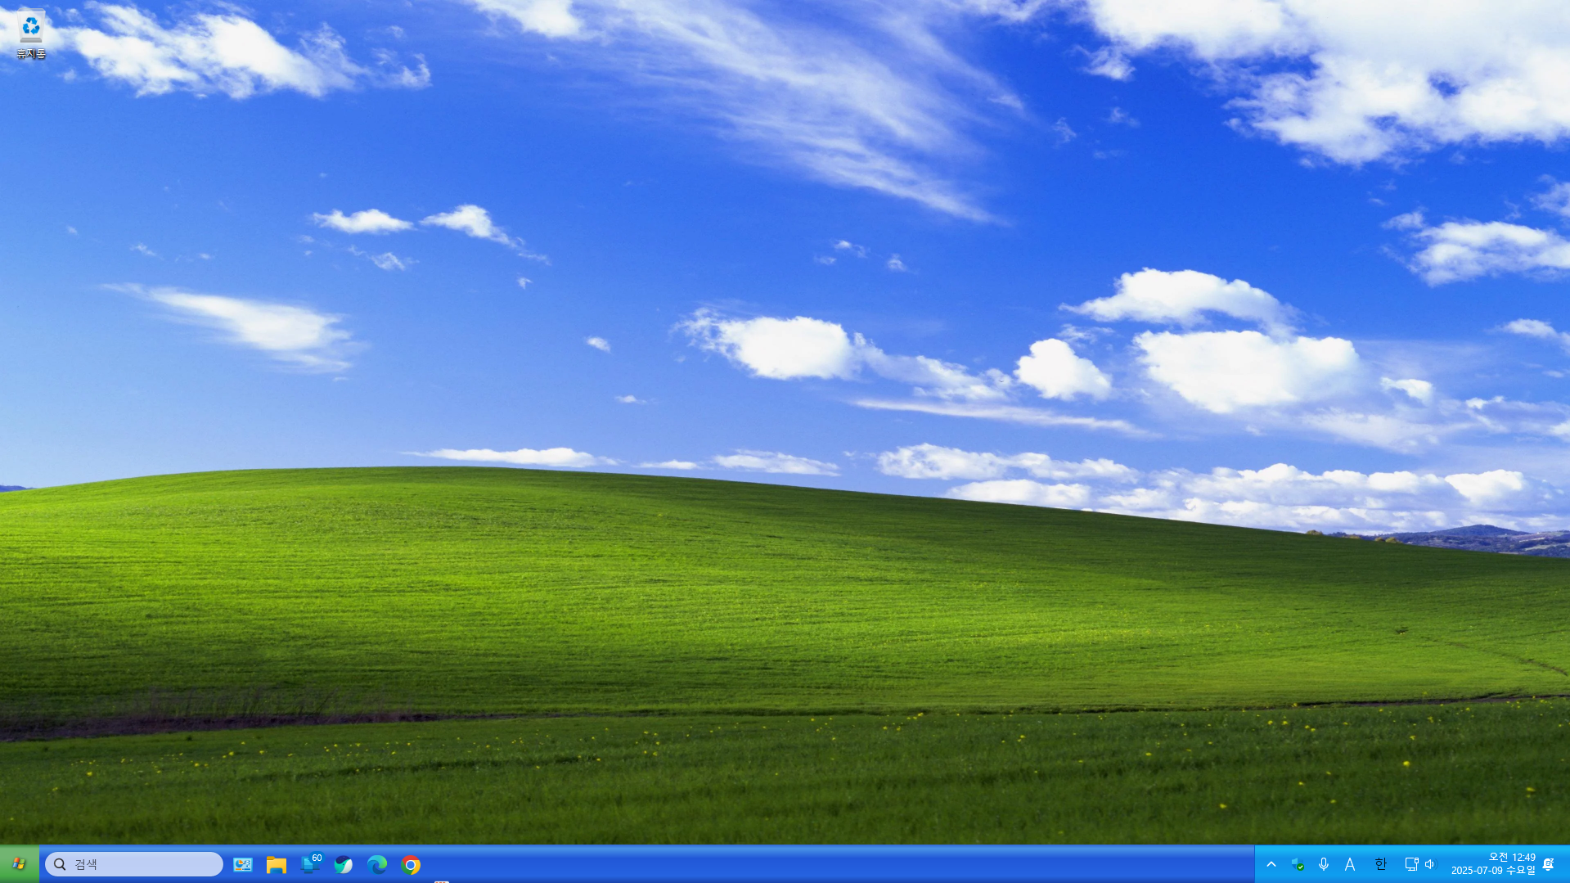Open the clock showing 오전 12:49
Image resolution: width=1570 pixels, height=883 pixels.
tap(1493, 864)
